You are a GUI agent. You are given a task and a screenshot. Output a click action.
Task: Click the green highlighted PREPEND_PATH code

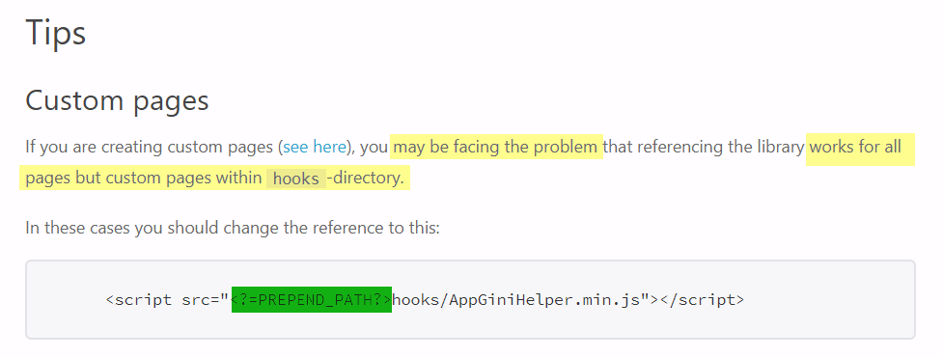tap(312, 300)
